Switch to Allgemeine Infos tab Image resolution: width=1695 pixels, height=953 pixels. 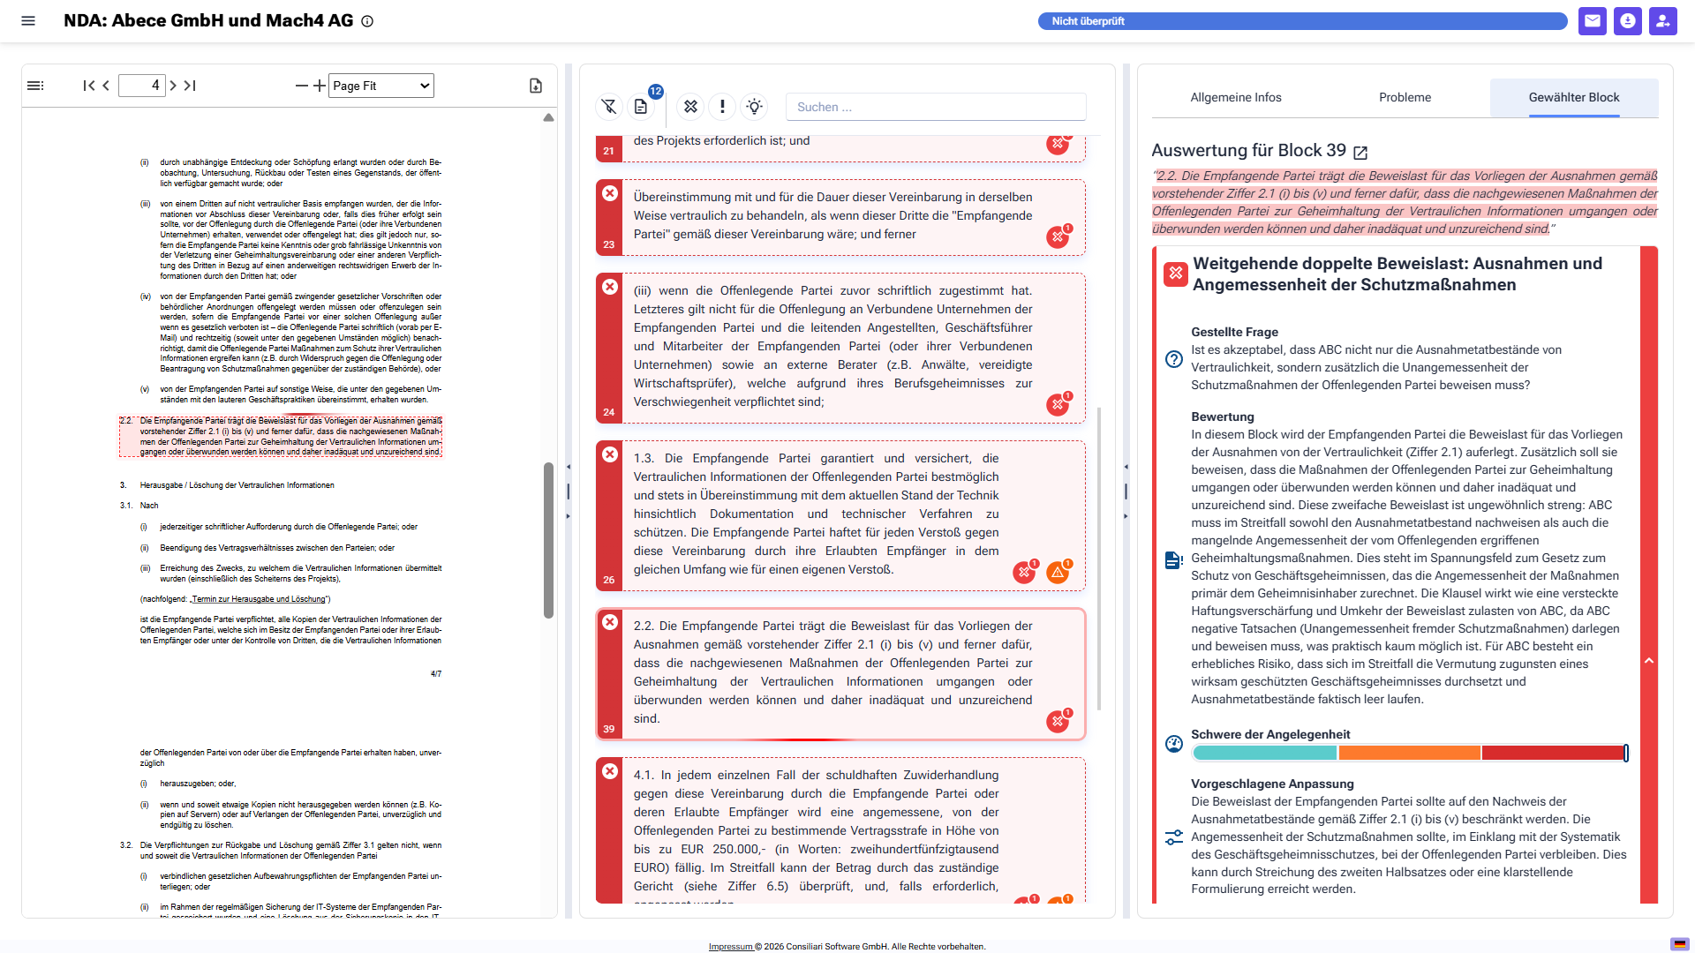click(x=1236, y=97)
